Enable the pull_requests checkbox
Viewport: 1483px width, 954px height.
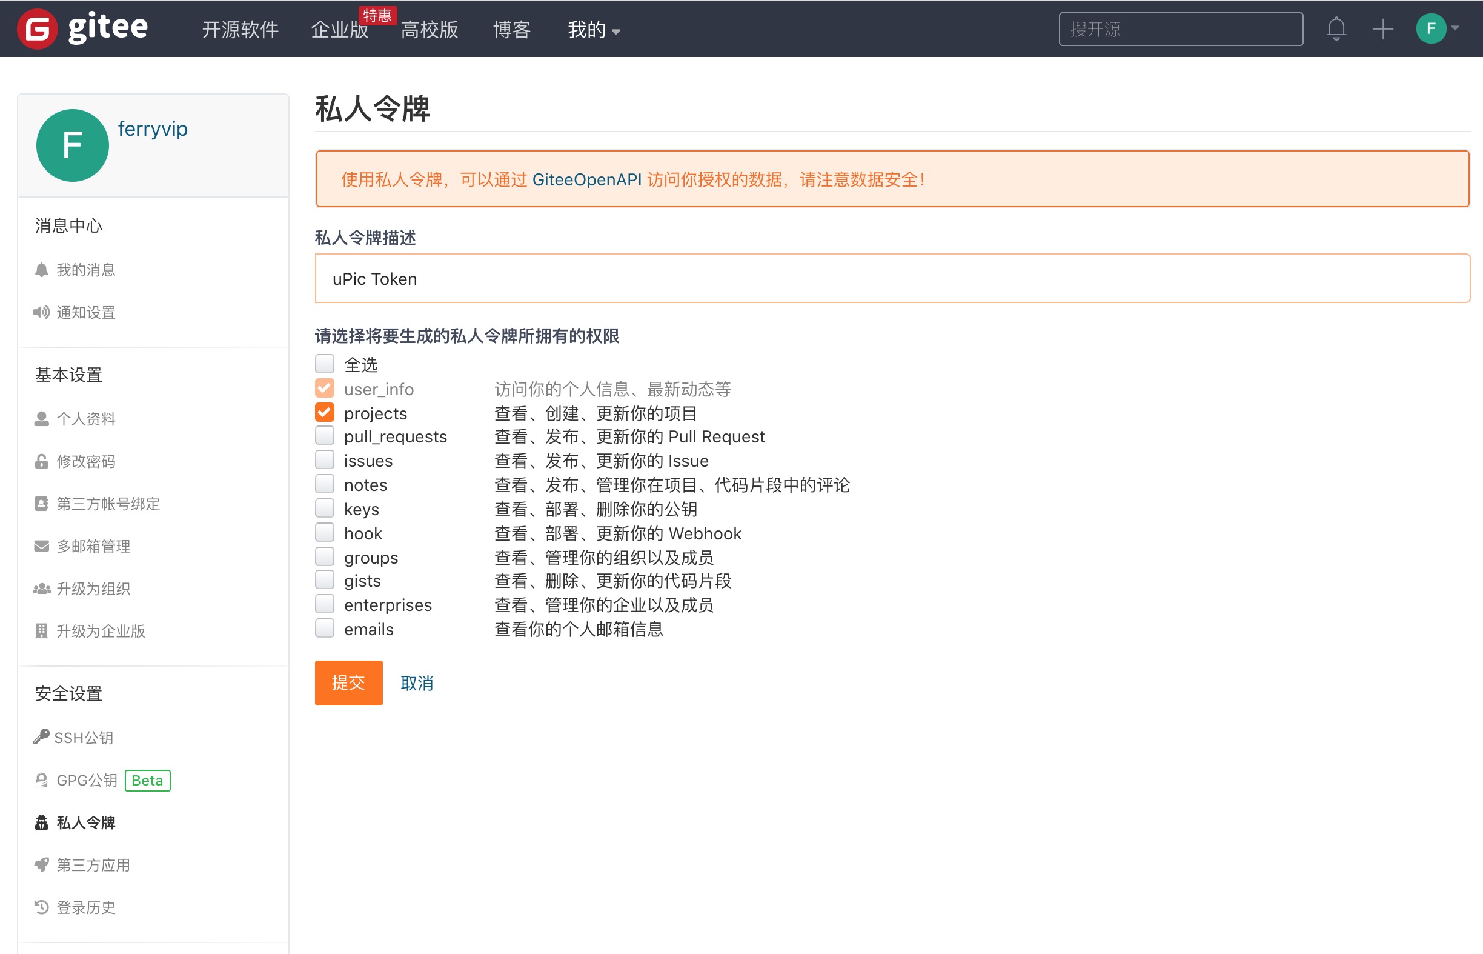(325, 436)
